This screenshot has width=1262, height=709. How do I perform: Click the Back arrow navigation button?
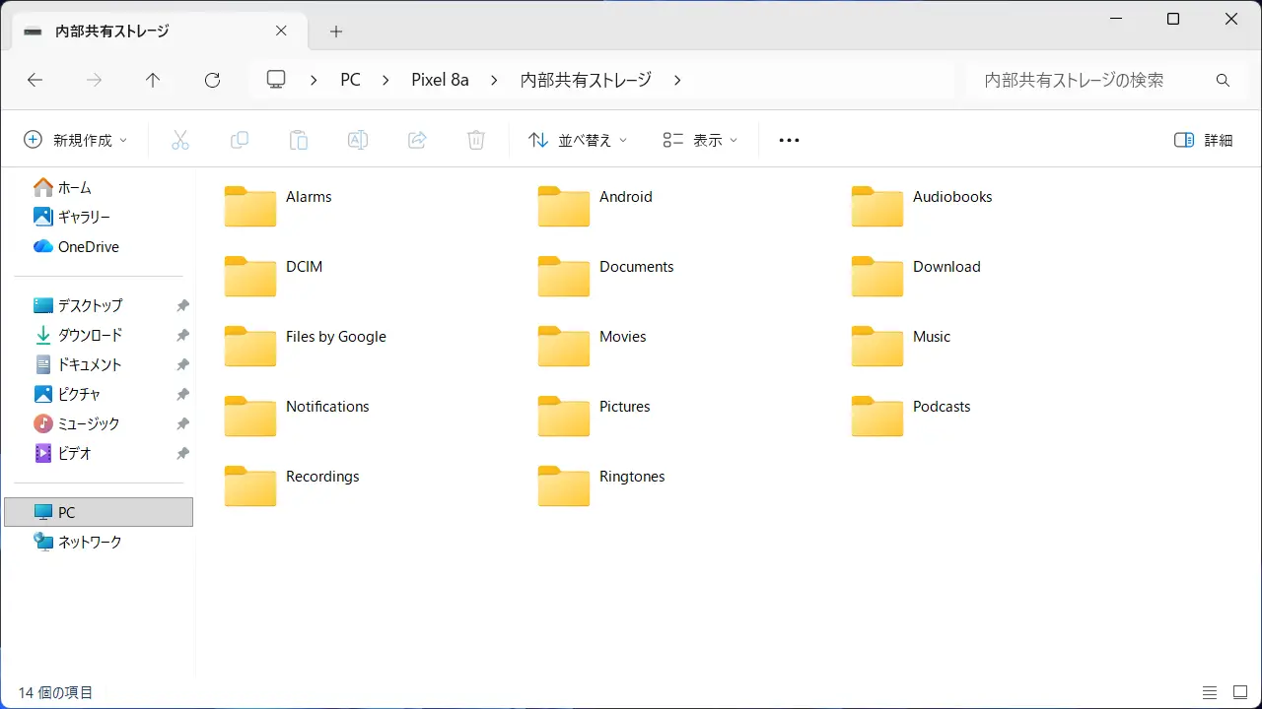(35, 81)
